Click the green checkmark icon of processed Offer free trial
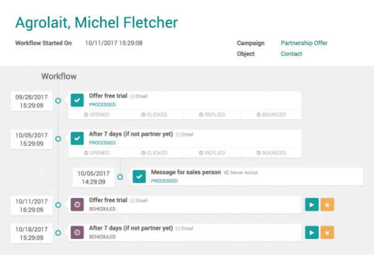The image size is (374, 255). [78, 100]
